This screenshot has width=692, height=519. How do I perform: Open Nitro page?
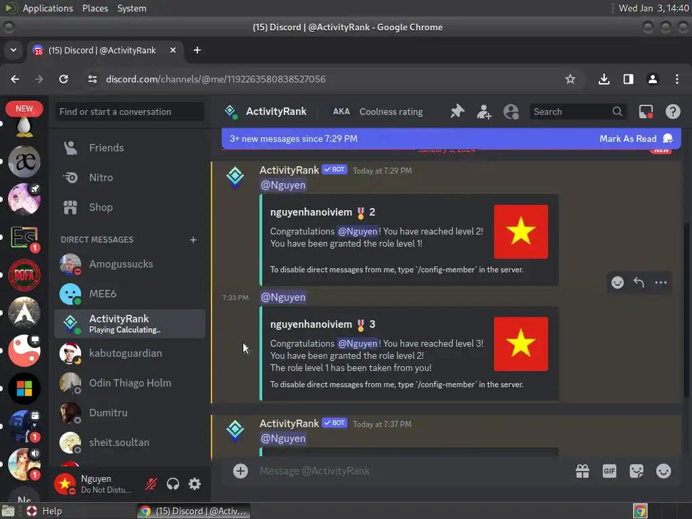tap(130, 178)
